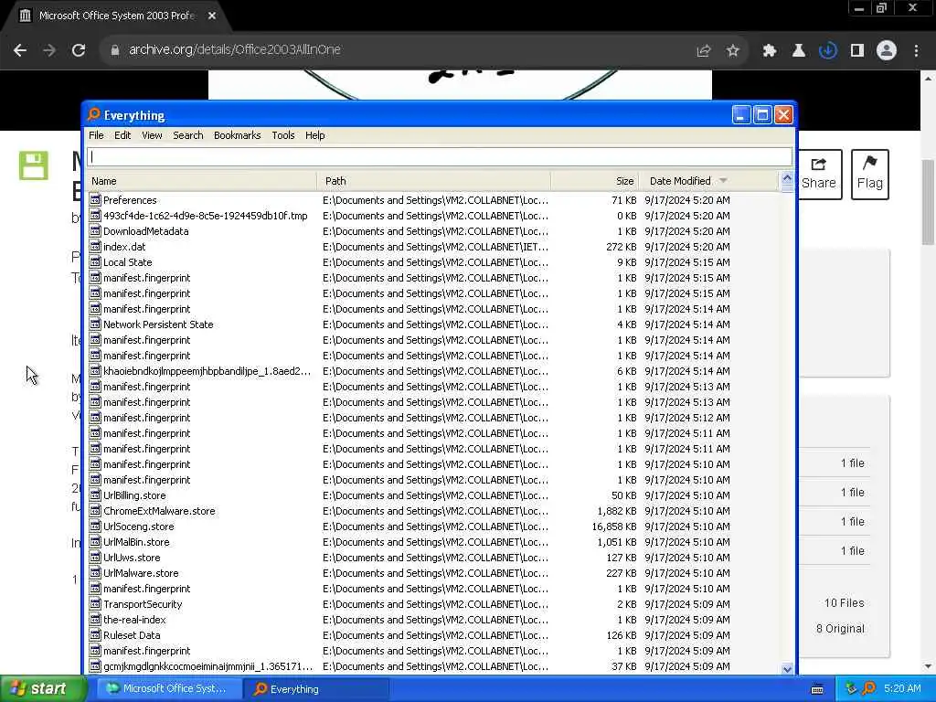The height and width of the screenshot is (702, 936).
Task: Close the Microsoft Office System 2003 tab
Action: [212, 16]
